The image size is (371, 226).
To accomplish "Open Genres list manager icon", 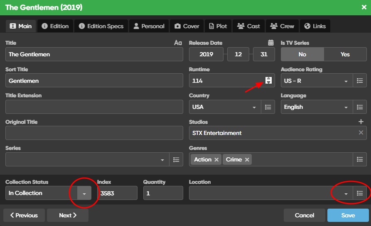I will tap(360, 159).
